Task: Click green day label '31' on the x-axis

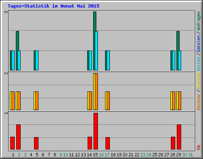Action: [190, 155]
